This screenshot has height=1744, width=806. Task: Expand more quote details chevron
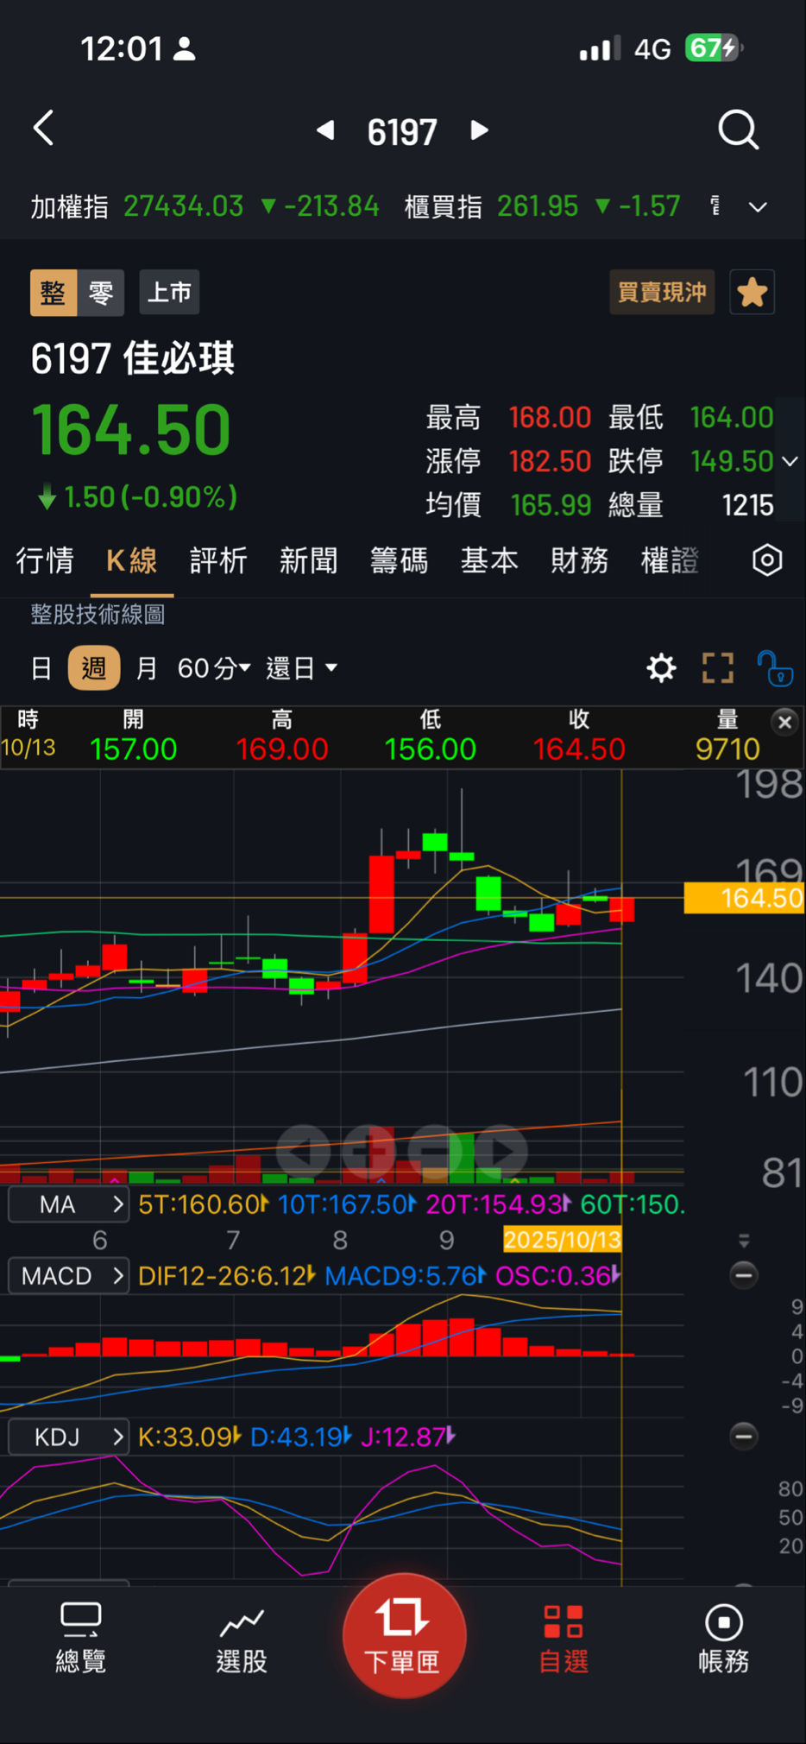click(790, 461)
